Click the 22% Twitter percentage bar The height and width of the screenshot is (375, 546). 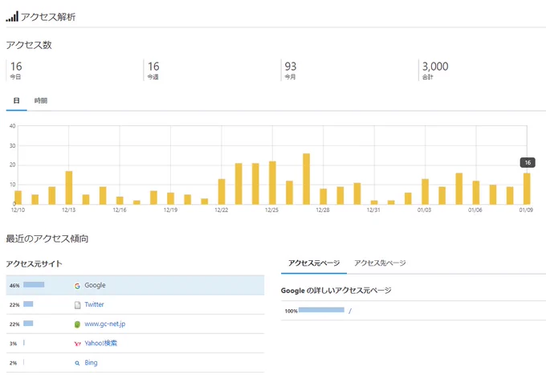pyautogui.click(x=28, y=304)
